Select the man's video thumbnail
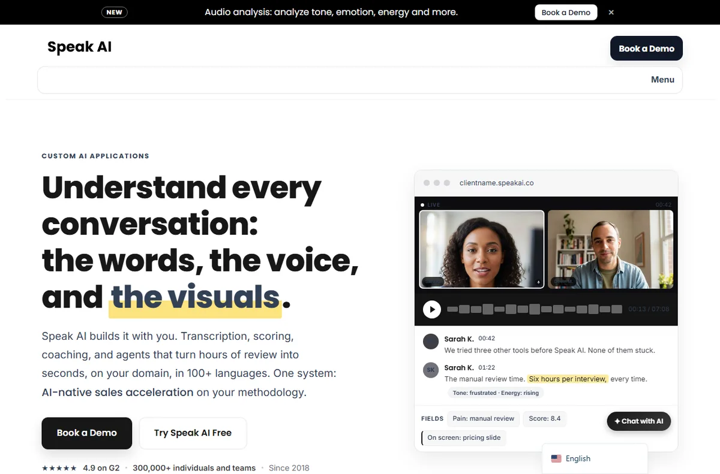The width and height of the screenshot is (720, 474). coord(610,249)
